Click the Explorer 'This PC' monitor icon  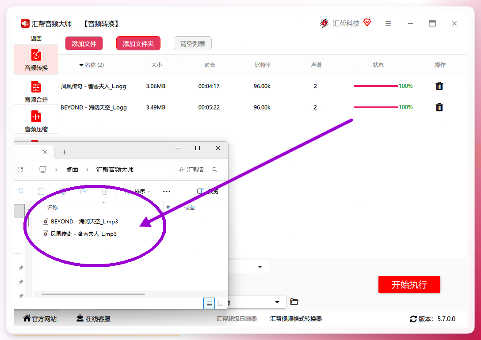pyautogui.click(x=43, y=170)
